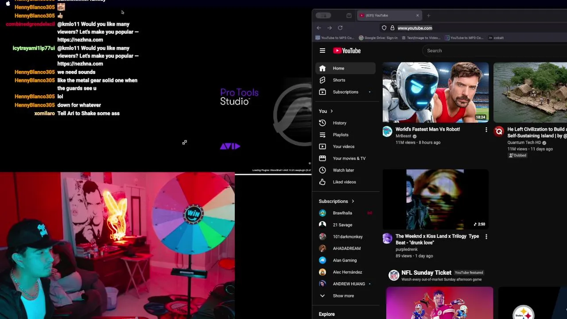
Task: Click browser forward arrow
Action: (330, 28)
